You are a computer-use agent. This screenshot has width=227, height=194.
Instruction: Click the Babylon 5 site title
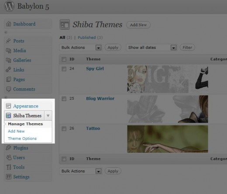(33, 7)
